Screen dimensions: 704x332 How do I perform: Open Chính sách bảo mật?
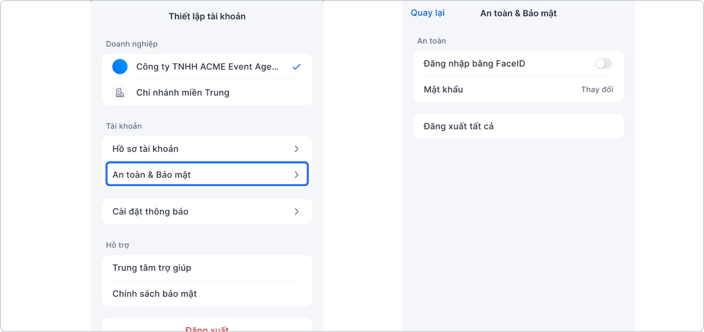(x=155, y=294)
